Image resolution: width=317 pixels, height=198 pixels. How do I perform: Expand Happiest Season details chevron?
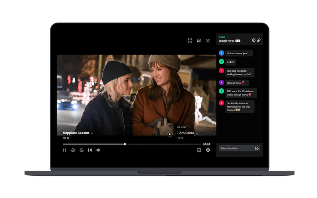pos(92,133)
